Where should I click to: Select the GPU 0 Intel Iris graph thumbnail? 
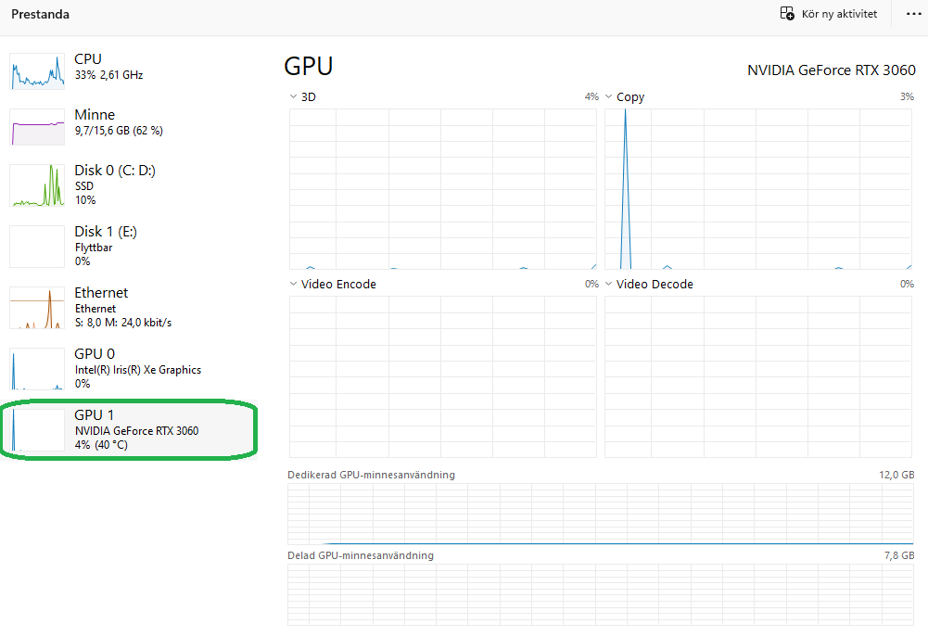click(x=37, y=369)
